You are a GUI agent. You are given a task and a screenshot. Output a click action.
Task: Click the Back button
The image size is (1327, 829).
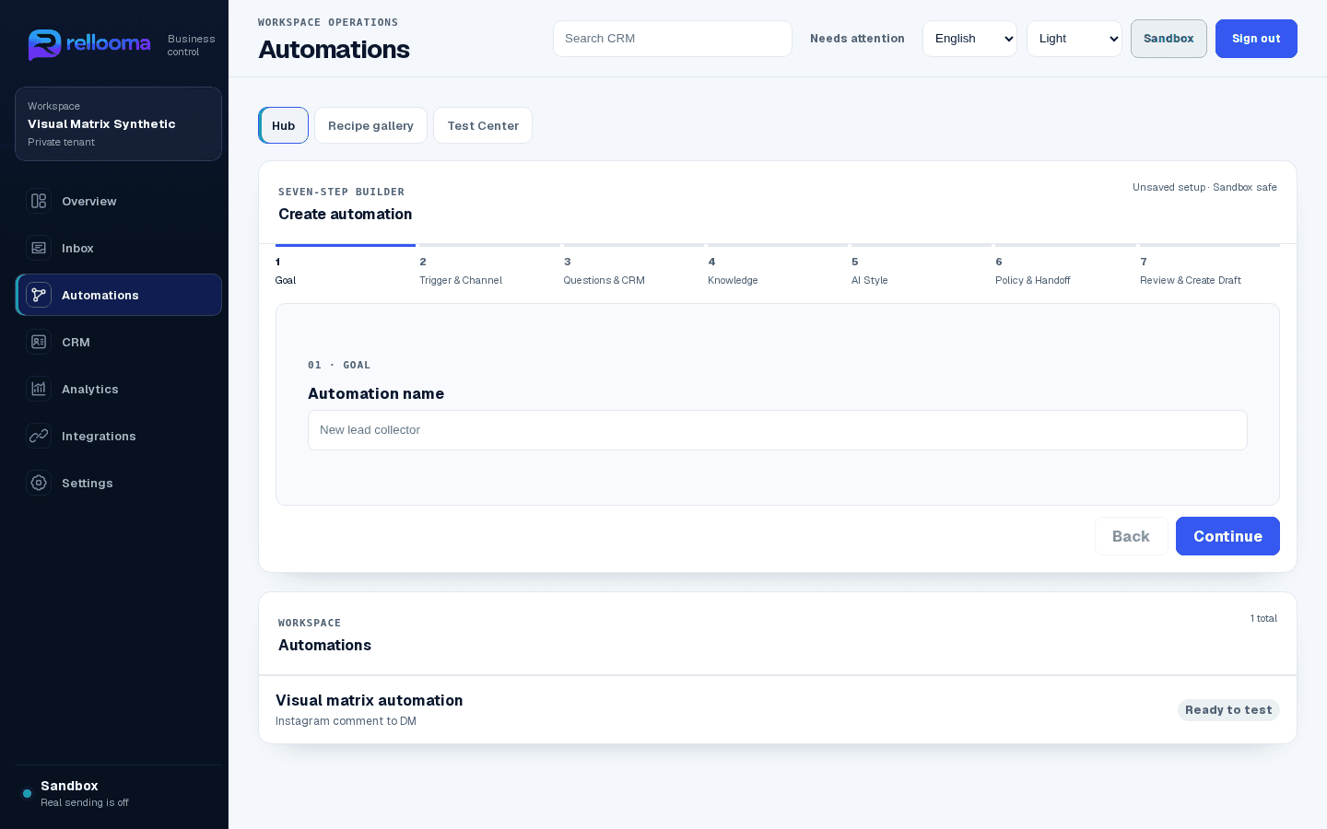click(1131, 536)
